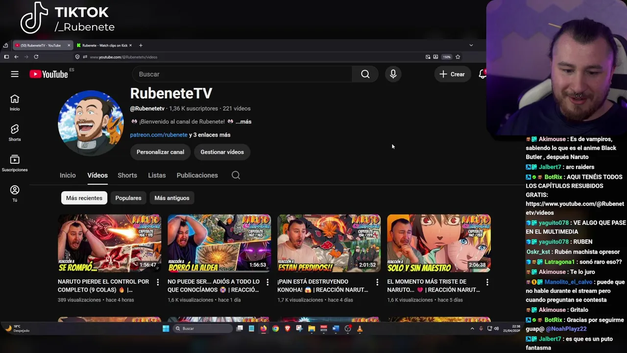
Task: Open options for NO PUEDE SER video
Action: [267, 282]
